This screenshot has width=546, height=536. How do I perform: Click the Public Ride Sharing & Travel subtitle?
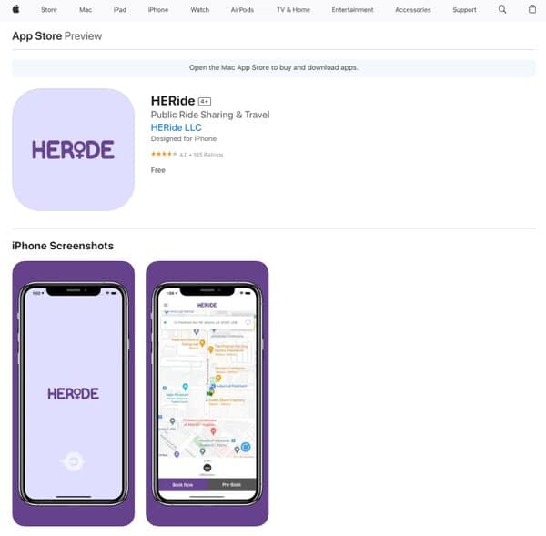tap(210, 115)
